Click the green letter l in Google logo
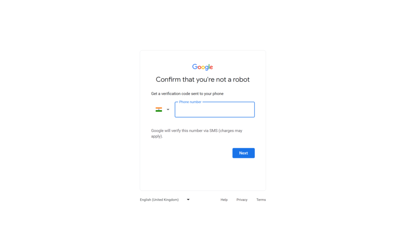Viewport: 409px width, 243px height. [209, 66]
